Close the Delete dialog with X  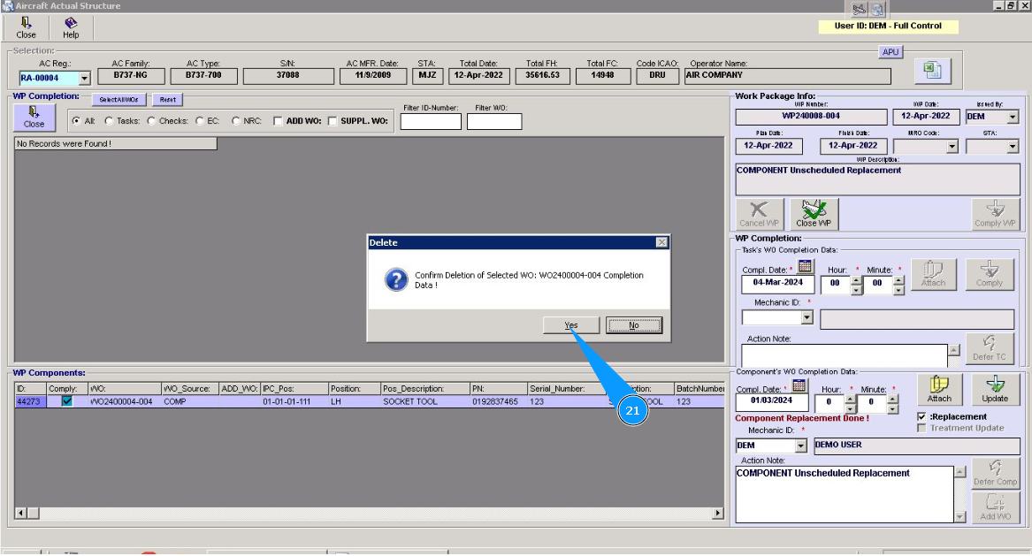661,243
